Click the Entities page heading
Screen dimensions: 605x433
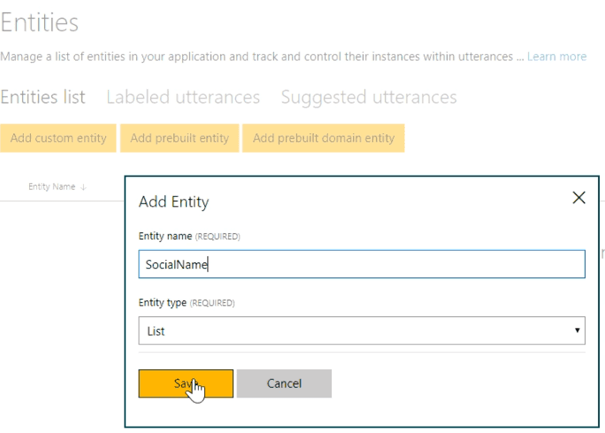tap(40, 23)
